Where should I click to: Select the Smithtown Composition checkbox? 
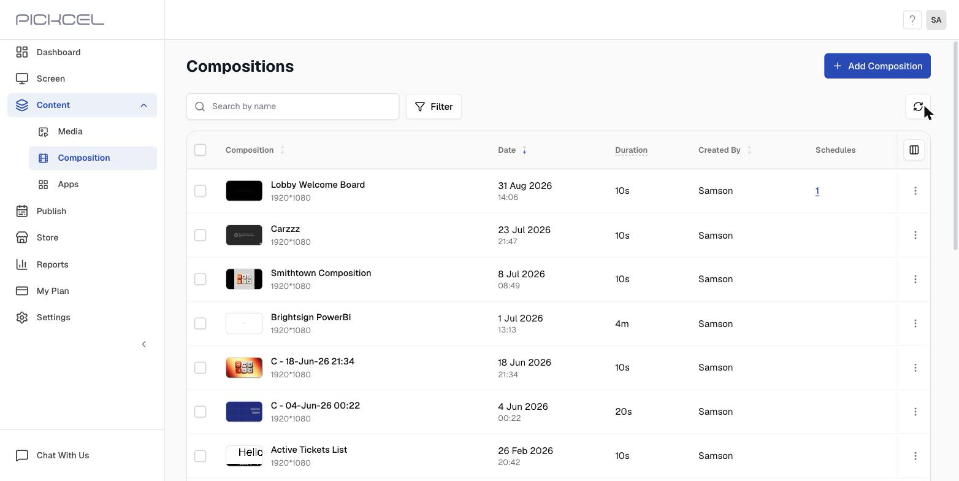tap(200, 279)
